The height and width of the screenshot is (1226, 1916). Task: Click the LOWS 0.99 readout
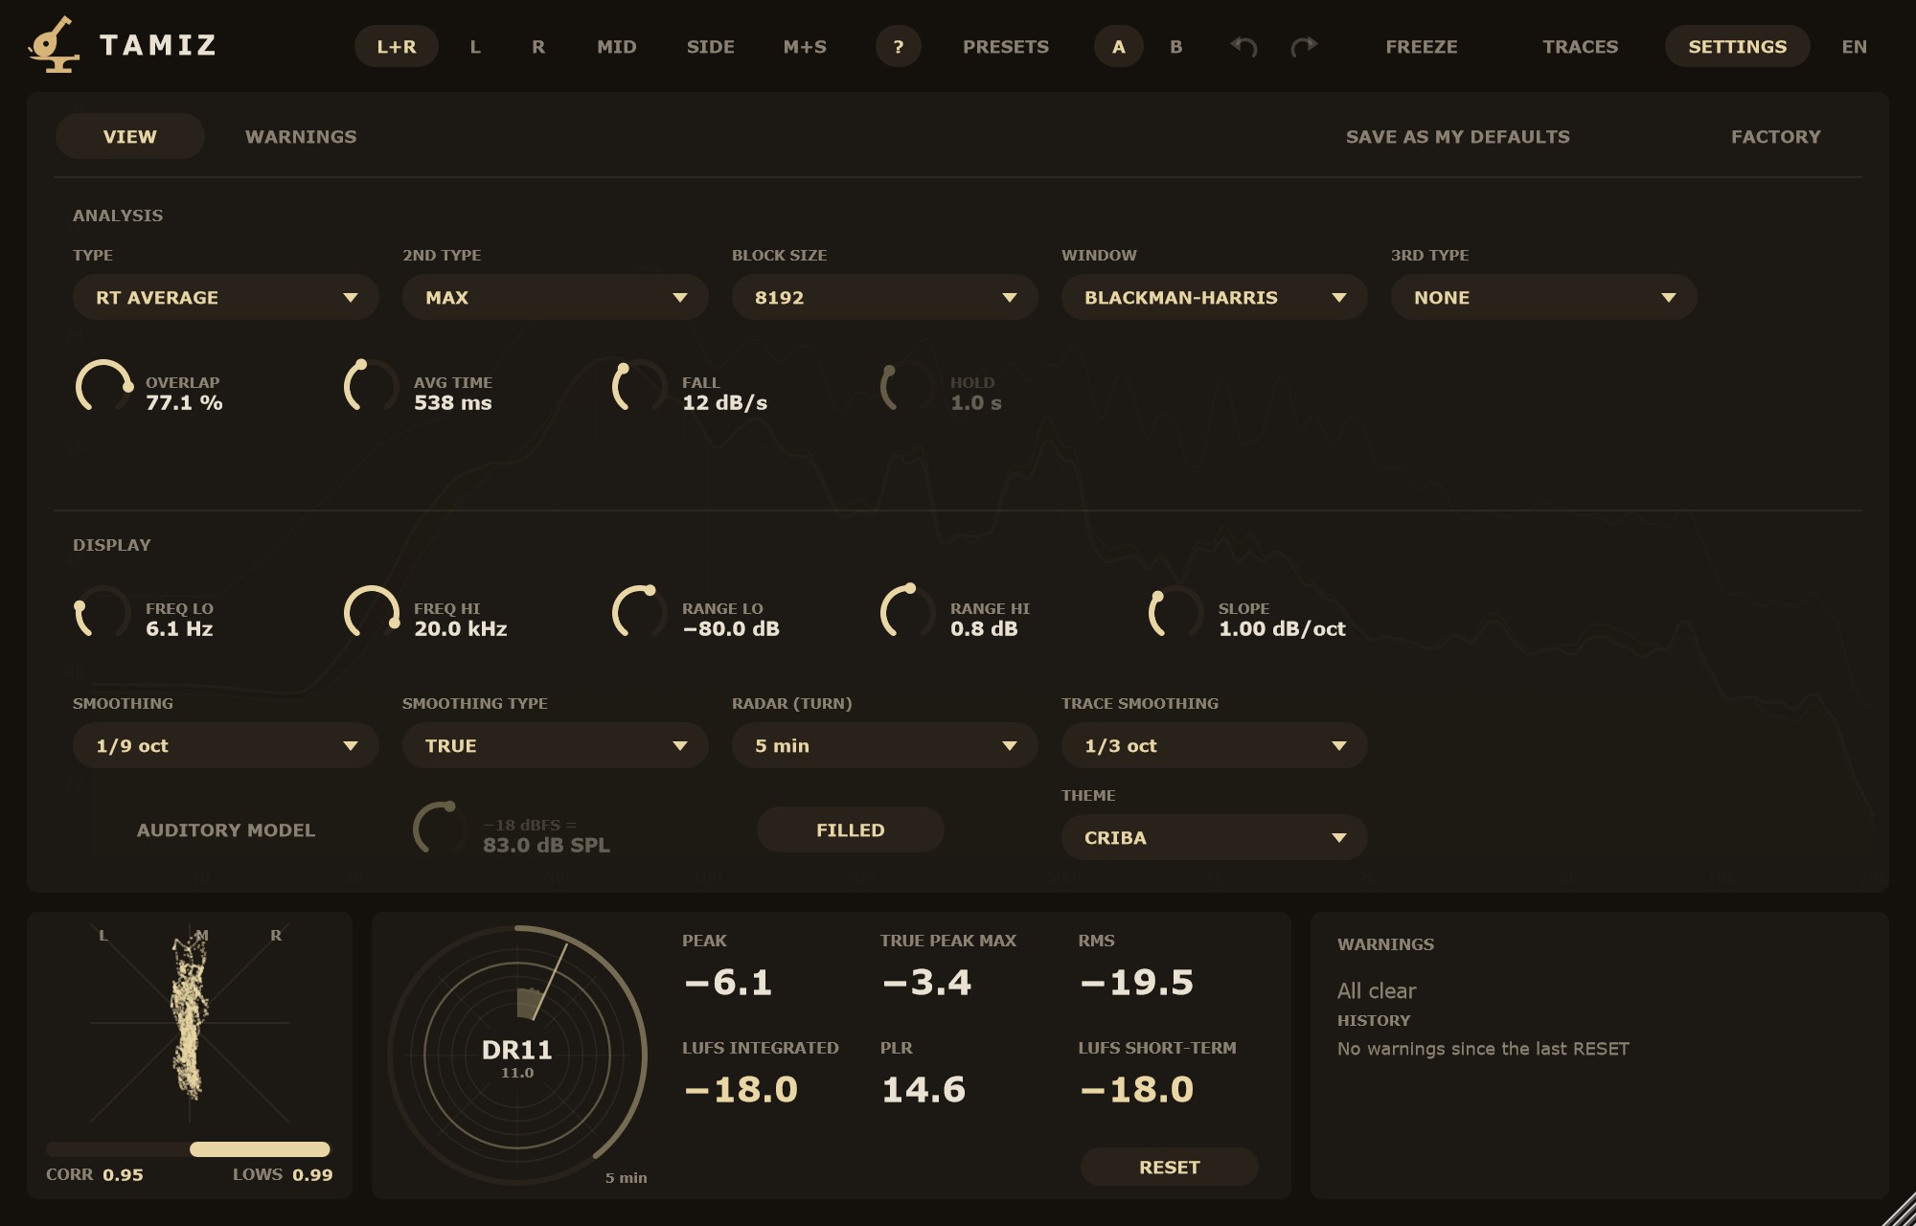pos(283,1174)
